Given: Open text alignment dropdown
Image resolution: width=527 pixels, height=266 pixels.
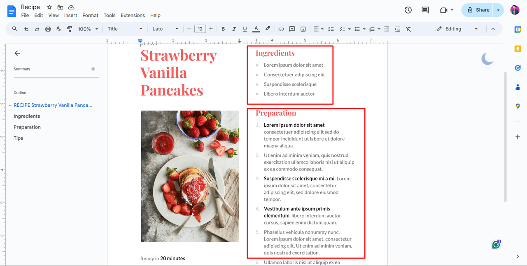Looking at the screenshot, I should (318, 29).
